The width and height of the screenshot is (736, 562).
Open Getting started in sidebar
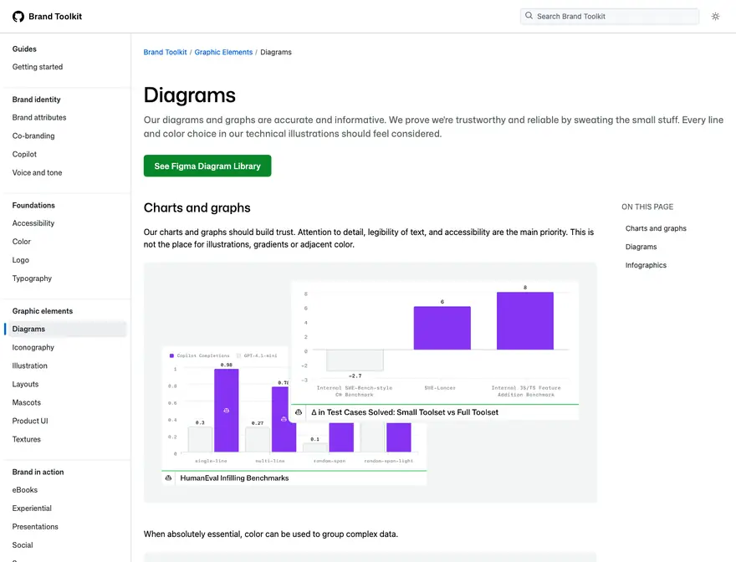click(x=38, y=67)
